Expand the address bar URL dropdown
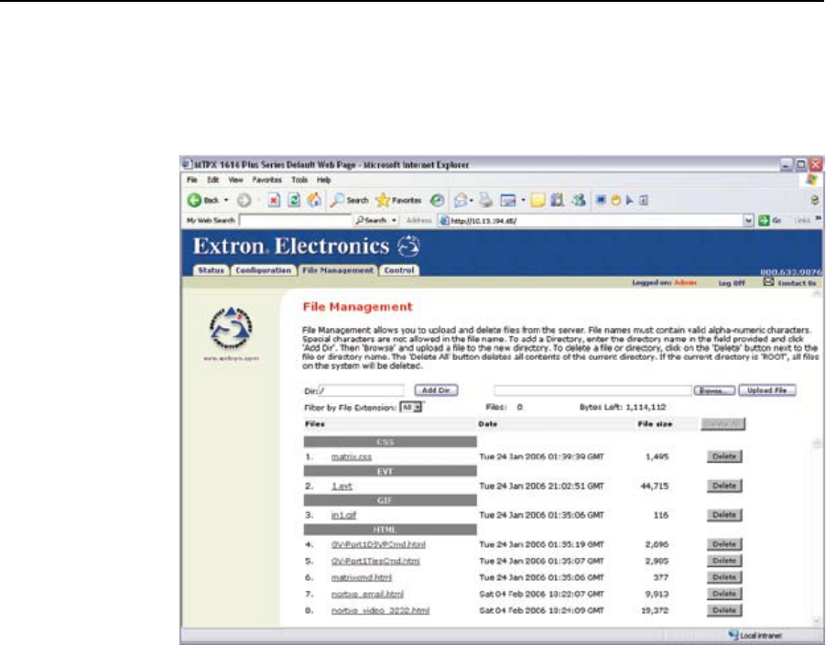Viewport: 826px width, 645px height. [x=748, y=221]
